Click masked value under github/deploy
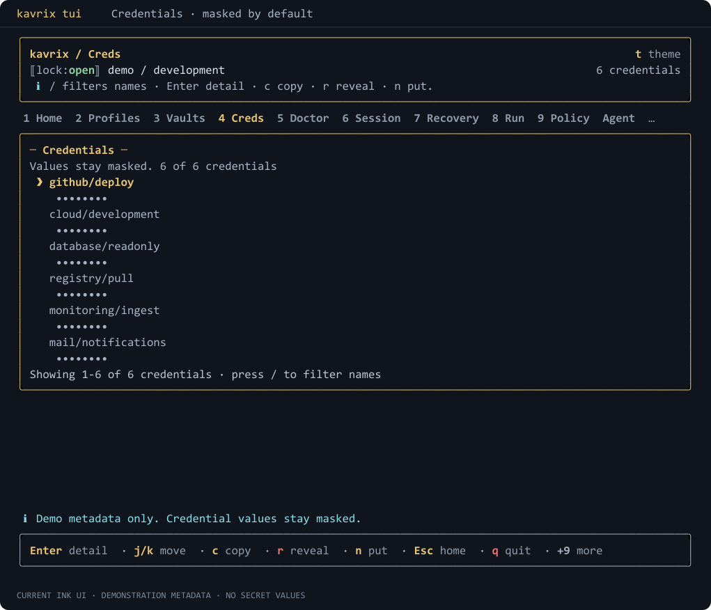Image resolution: width=711 pixels, height=610 pixels. [81, 198]
